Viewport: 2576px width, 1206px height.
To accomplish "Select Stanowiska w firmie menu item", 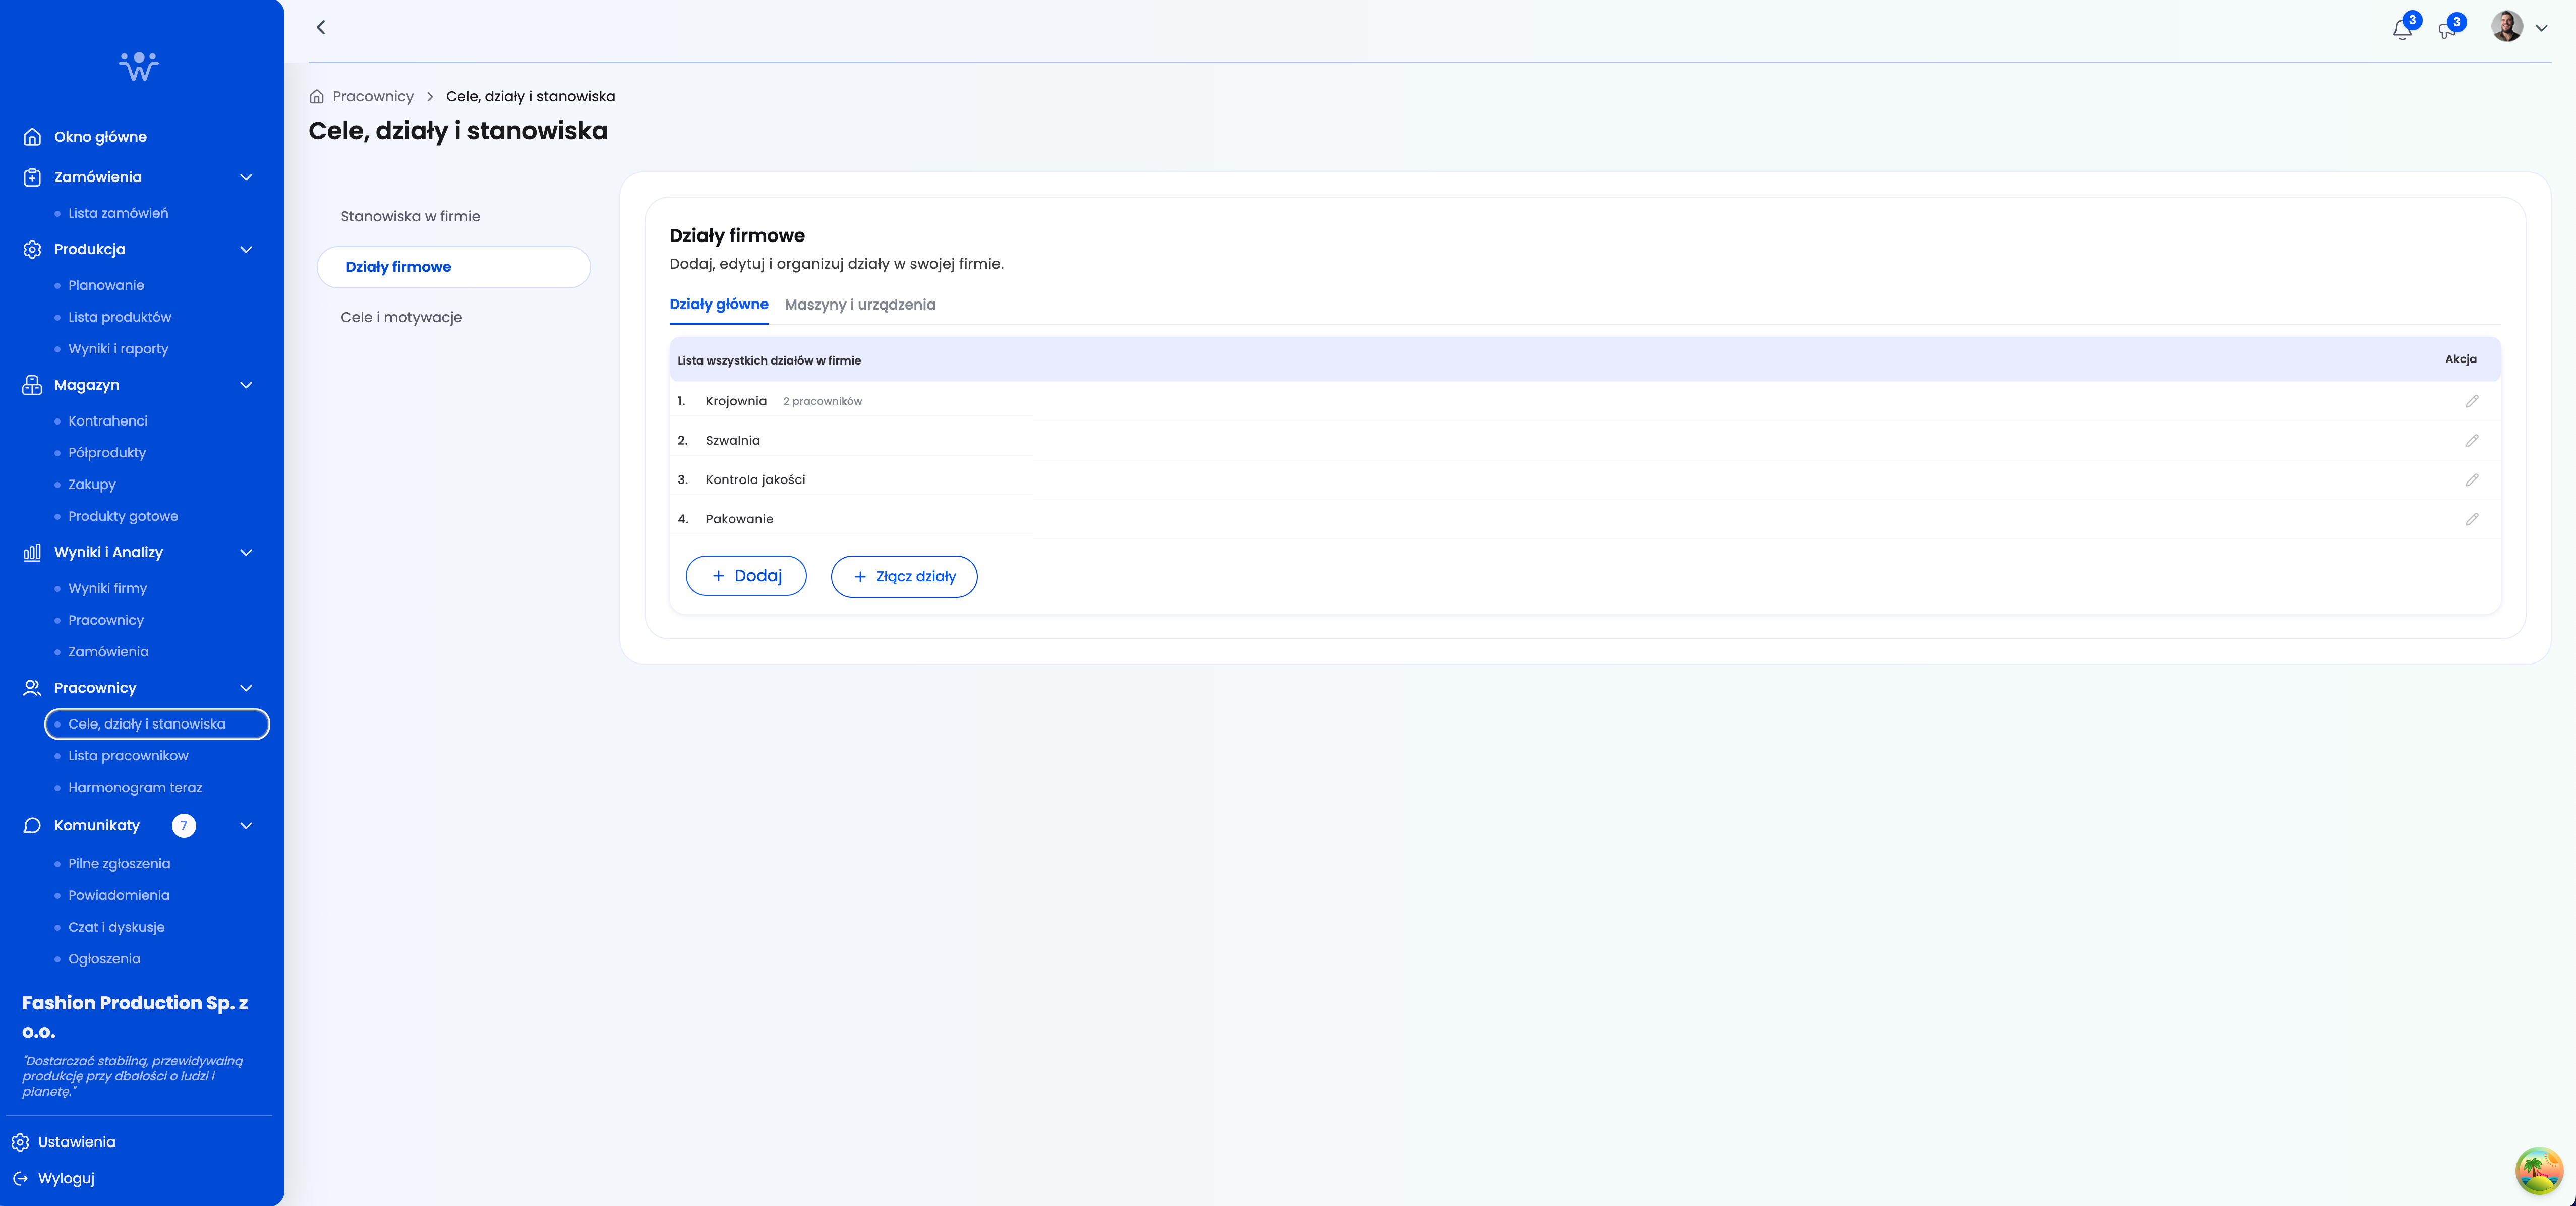I will 410,216.
